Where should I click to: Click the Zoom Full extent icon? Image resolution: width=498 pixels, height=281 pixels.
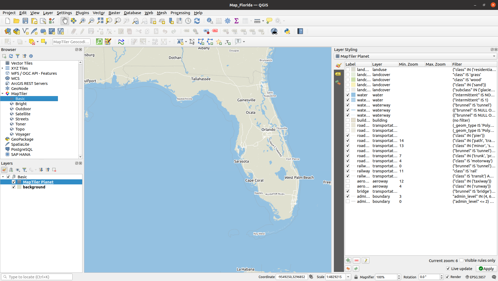[x=100, y=21]
